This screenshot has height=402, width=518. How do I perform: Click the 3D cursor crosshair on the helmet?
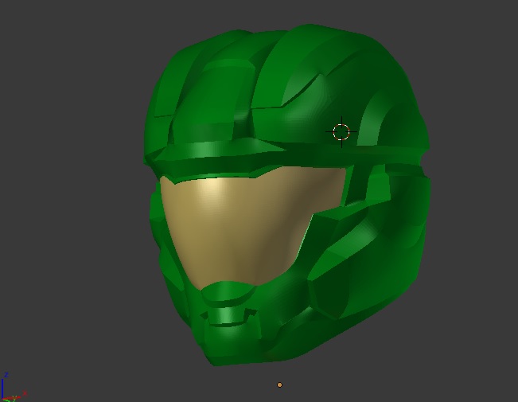pos(341,132)
